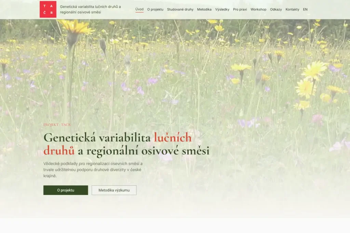Open the Pro praxi menu link
The image size is (350, 233).
tap(240, 9)
